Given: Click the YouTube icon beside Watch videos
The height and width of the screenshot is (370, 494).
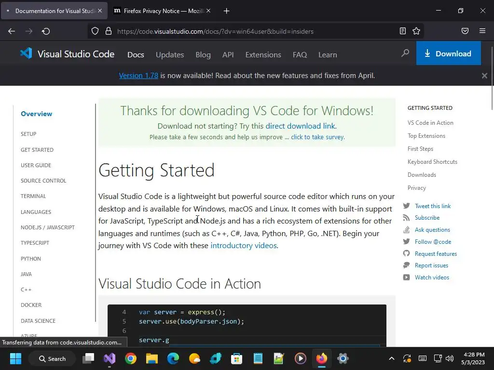Looking at the screenshot, I should click(406, 277).
